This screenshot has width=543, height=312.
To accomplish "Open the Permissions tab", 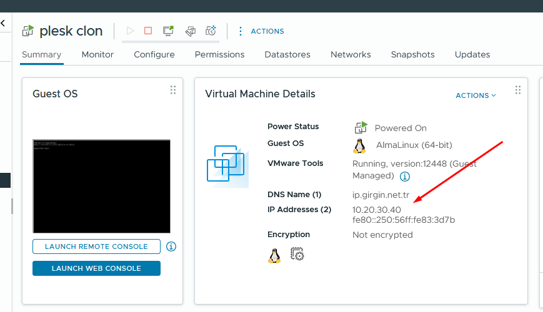I will [219, 55].
